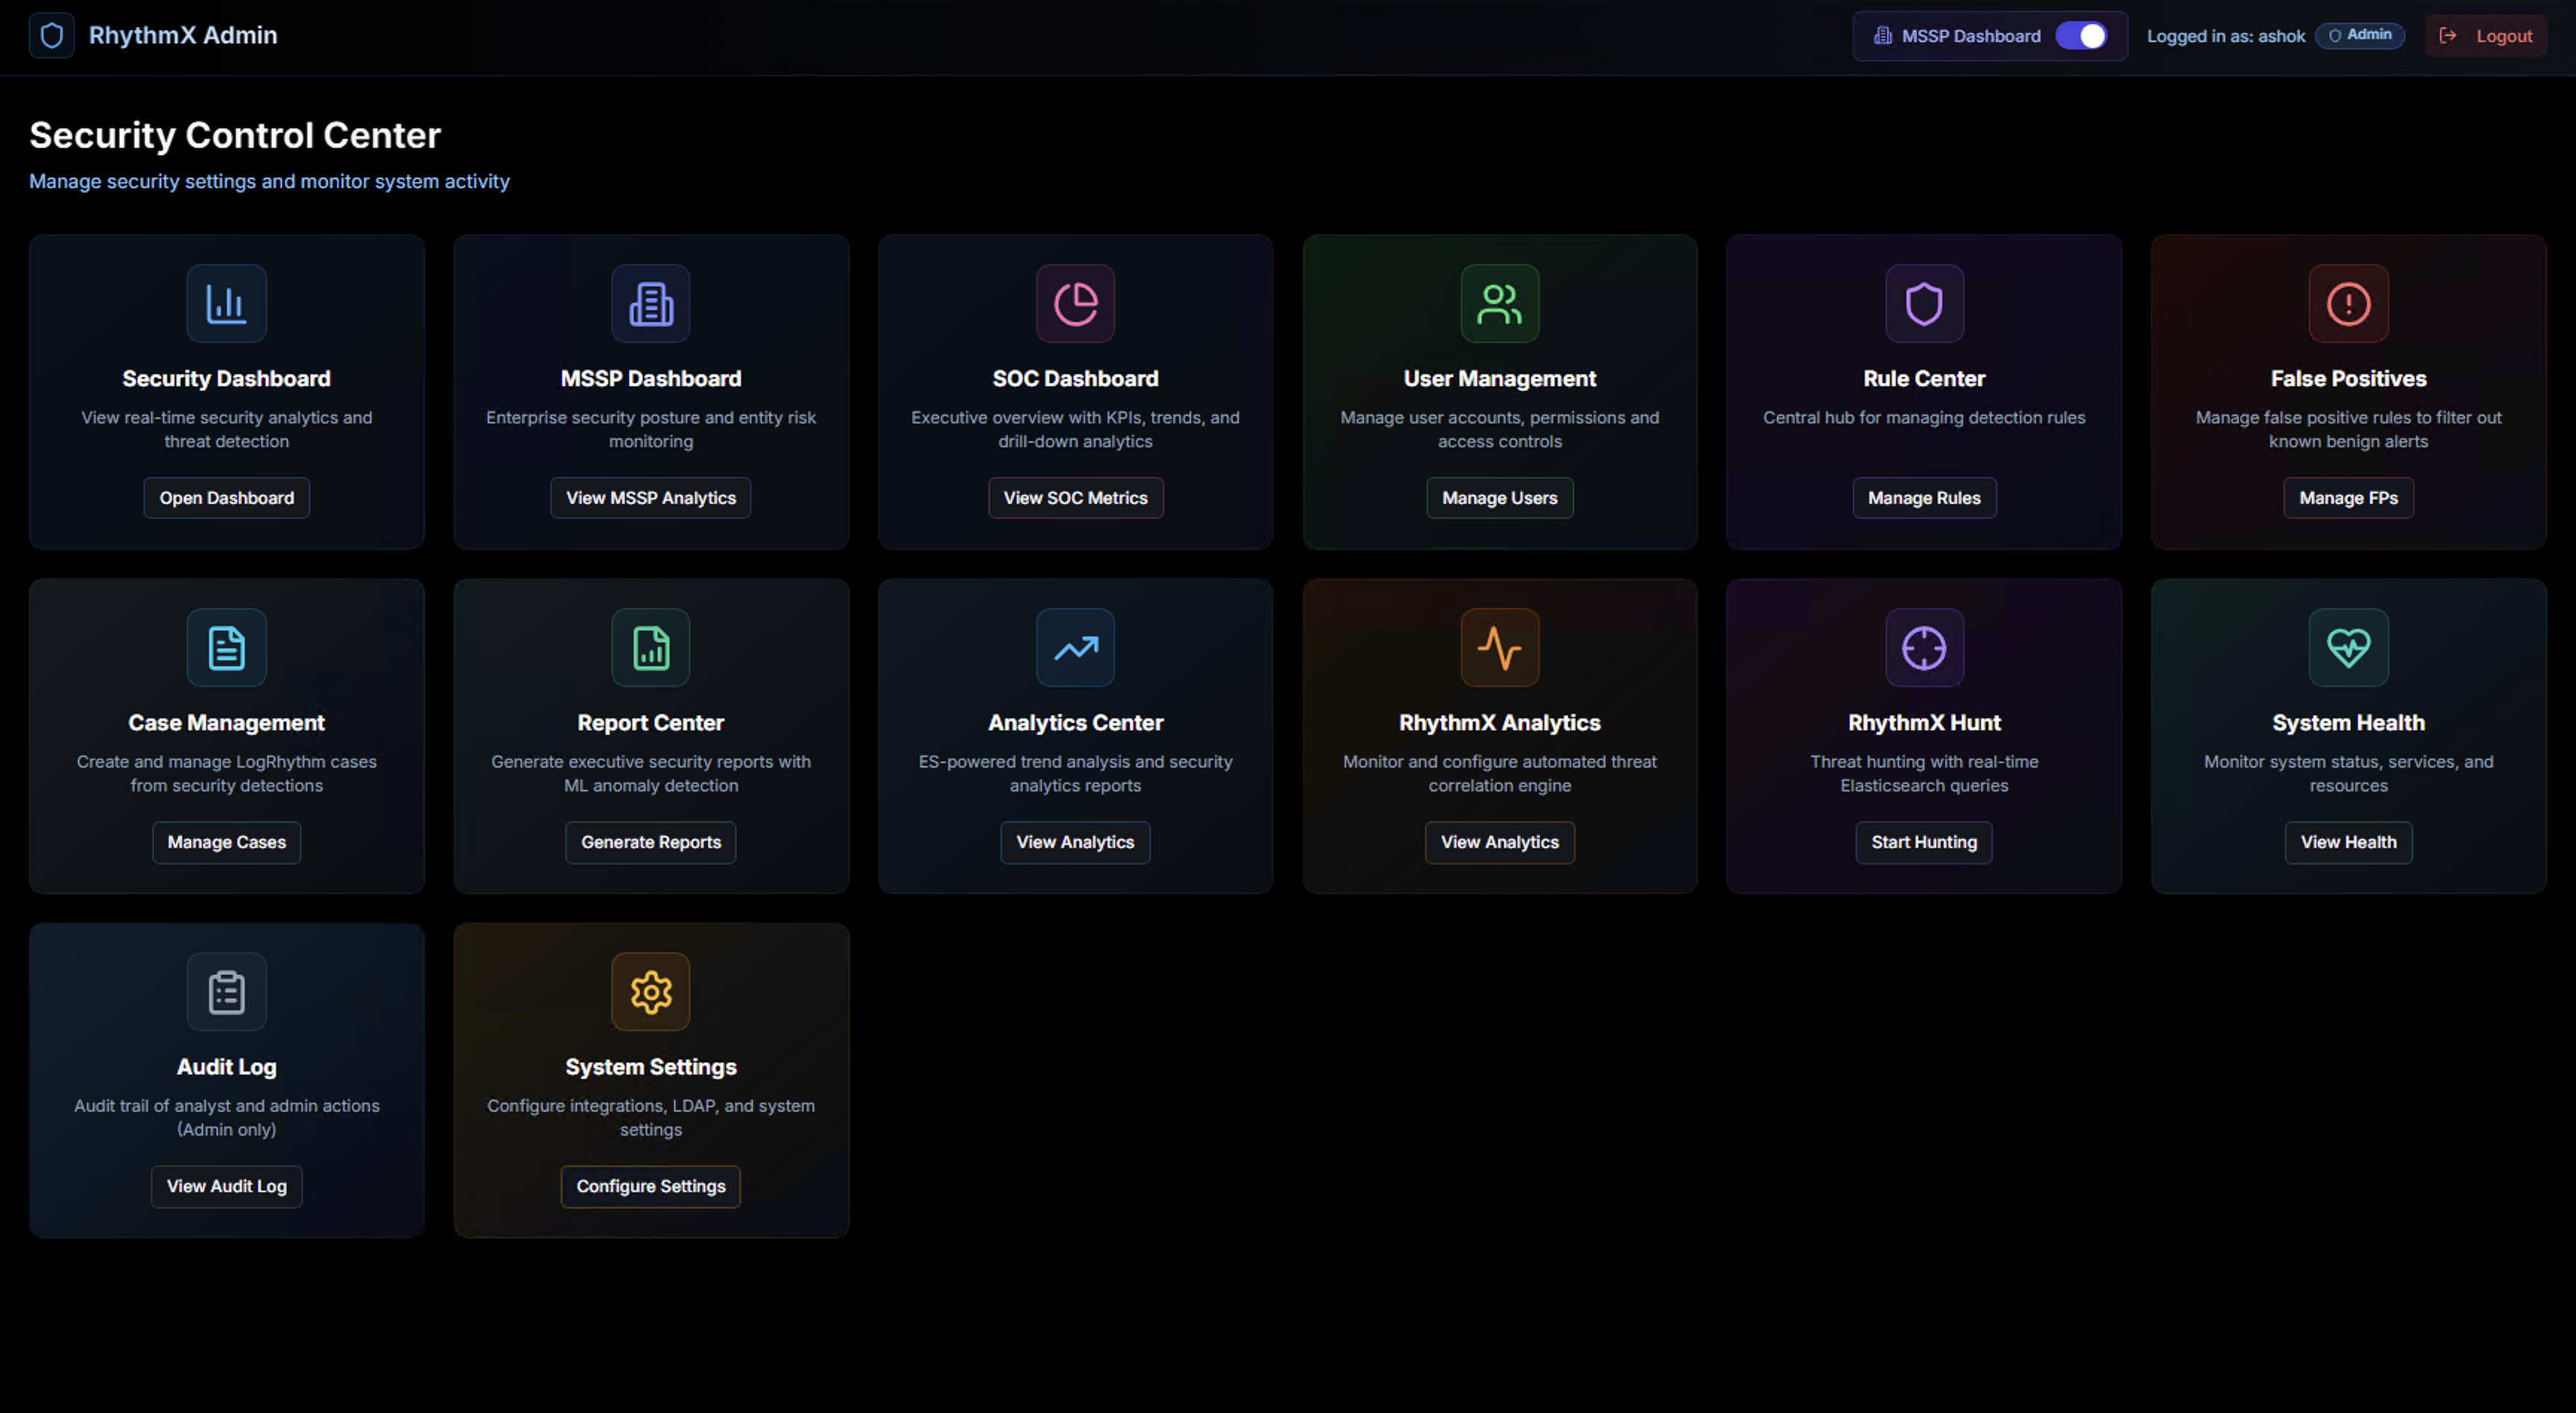Screen dimensions: 2576x1413
Task: Click the Configure Settings button
Action: point(650,1186)
